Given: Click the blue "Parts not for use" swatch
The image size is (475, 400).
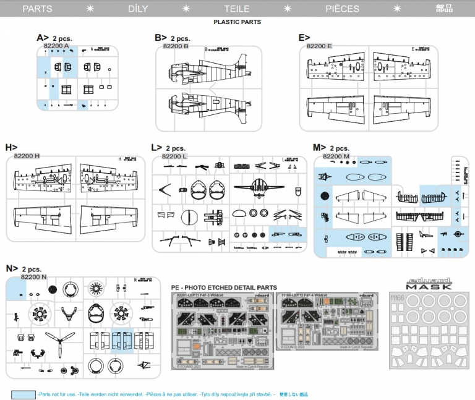Looking at the screenshot, I should (23, 394).
